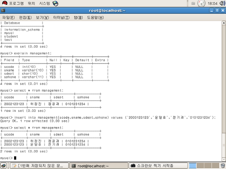This screenshot has width=226, height=169.
Task: Open the 탭(B) menu
Action: [x=78, y=18]
